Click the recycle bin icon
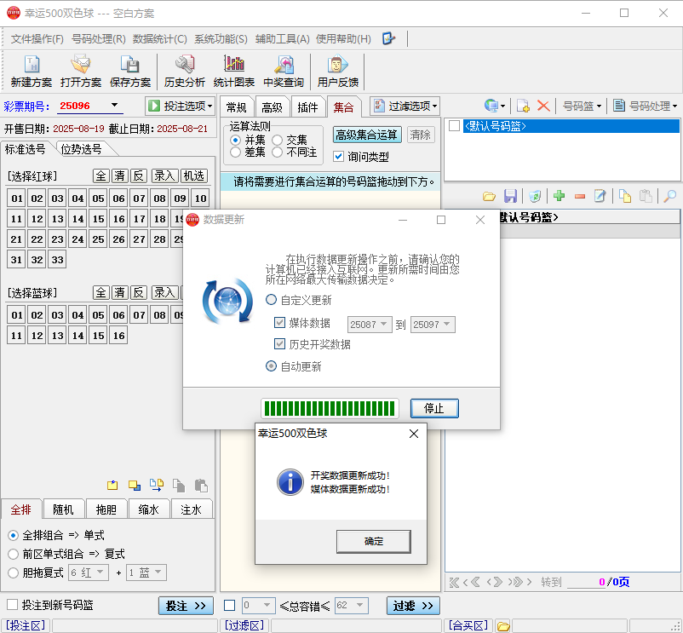This screenshot has width=683, height=633. [x=535, y=196]
